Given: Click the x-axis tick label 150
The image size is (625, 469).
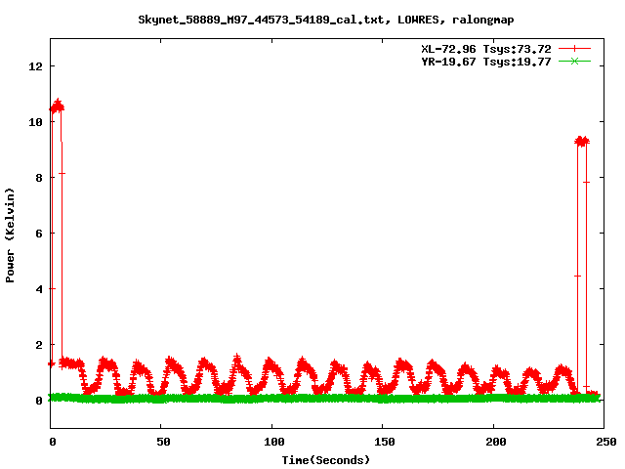Looking at the screenshot, I should (x=384, y=442).
